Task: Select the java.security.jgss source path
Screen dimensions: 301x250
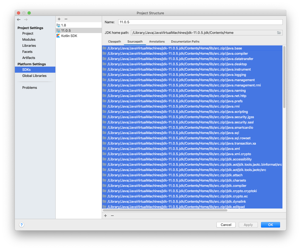Action: 192,117
